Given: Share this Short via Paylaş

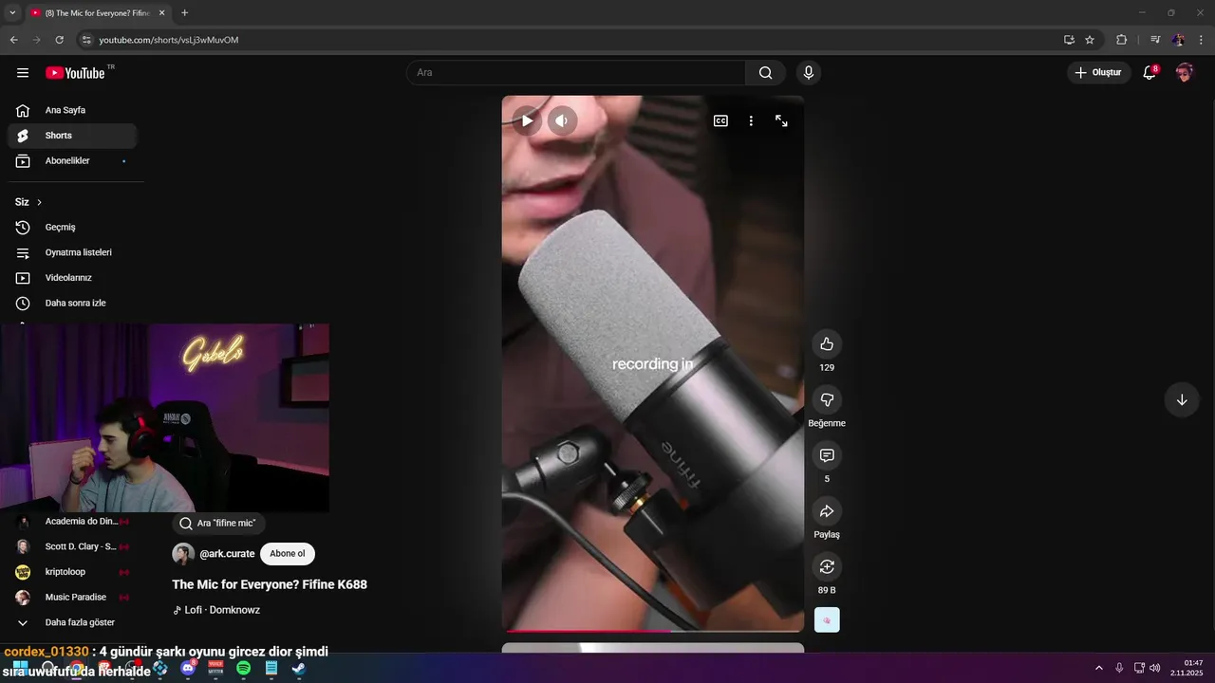Looking at the screenshot, I should pyautogui.click(x=827, y=511).
